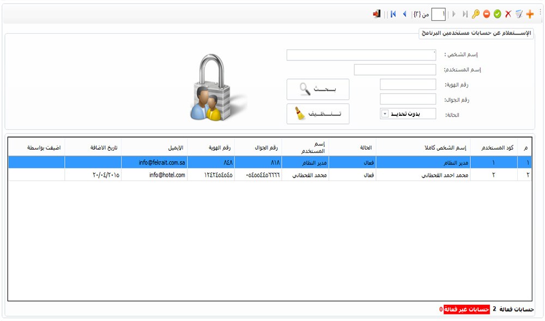Click the إسم الشخص input field
Viewport: 545px width, 321px height.
pyautogui.click(x=361, y=55)
